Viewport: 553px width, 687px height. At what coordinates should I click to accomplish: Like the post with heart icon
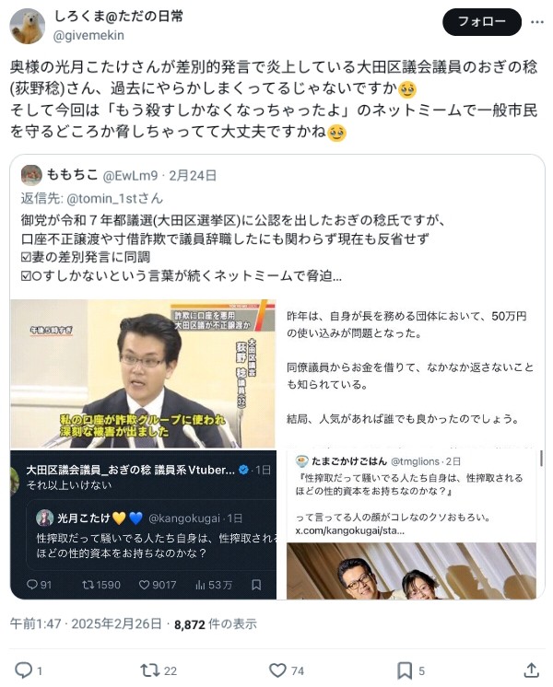tap(277, 670)
